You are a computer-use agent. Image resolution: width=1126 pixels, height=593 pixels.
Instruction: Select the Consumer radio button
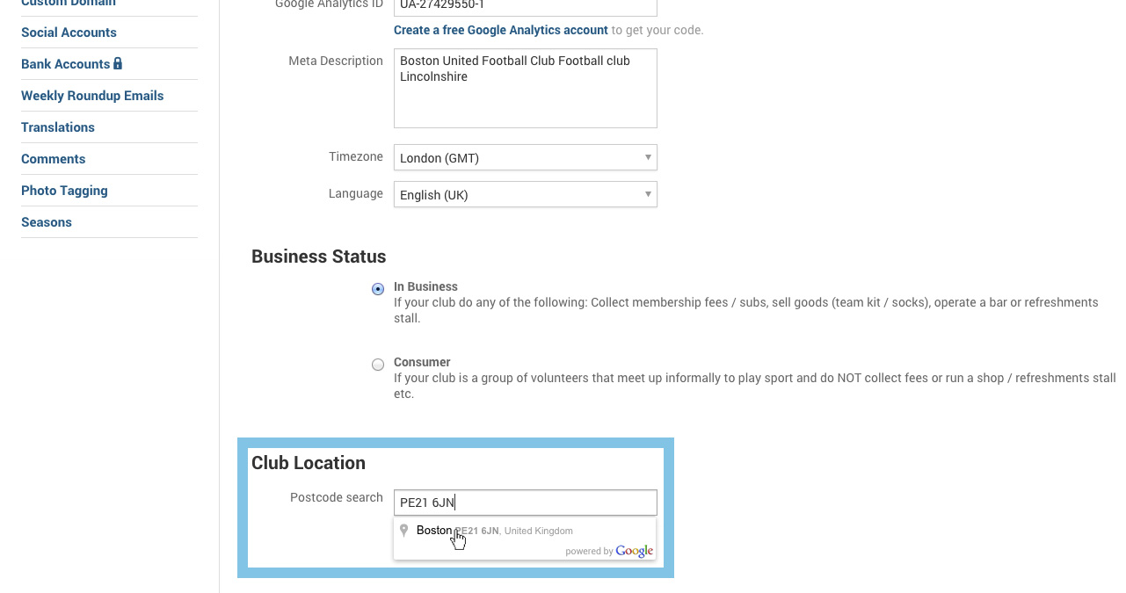tap(378, 365)
